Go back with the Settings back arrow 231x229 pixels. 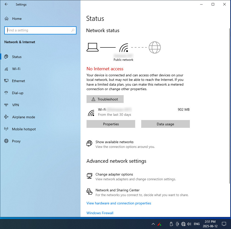pos(6,4)
